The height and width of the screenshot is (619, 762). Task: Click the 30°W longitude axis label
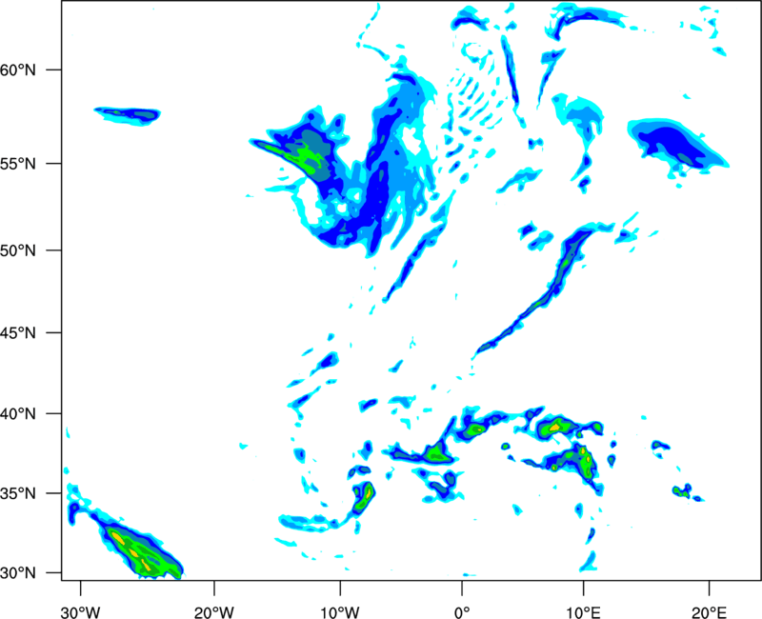tap(80, 612)
